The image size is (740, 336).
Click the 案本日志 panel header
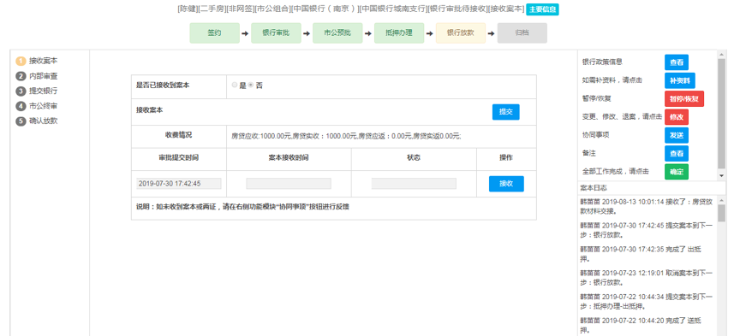[651, 188]
